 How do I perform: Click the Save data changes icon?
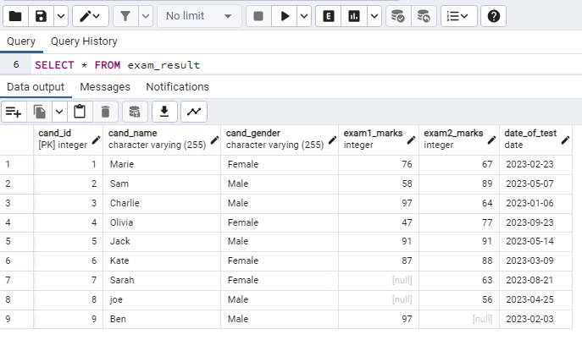tap(135, 112)
